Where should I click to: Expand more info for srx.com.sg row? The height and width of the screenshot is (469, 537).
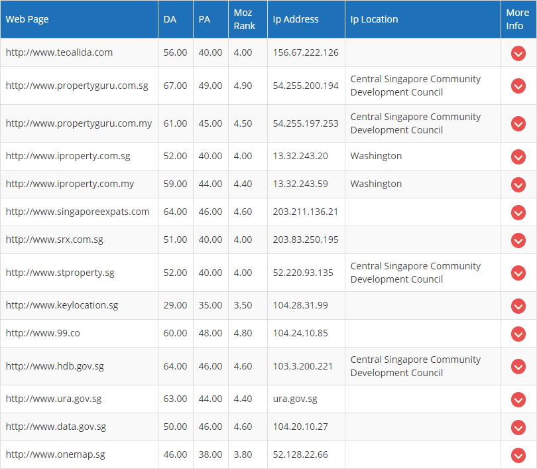pyautogui.click(x=518, y=240)
